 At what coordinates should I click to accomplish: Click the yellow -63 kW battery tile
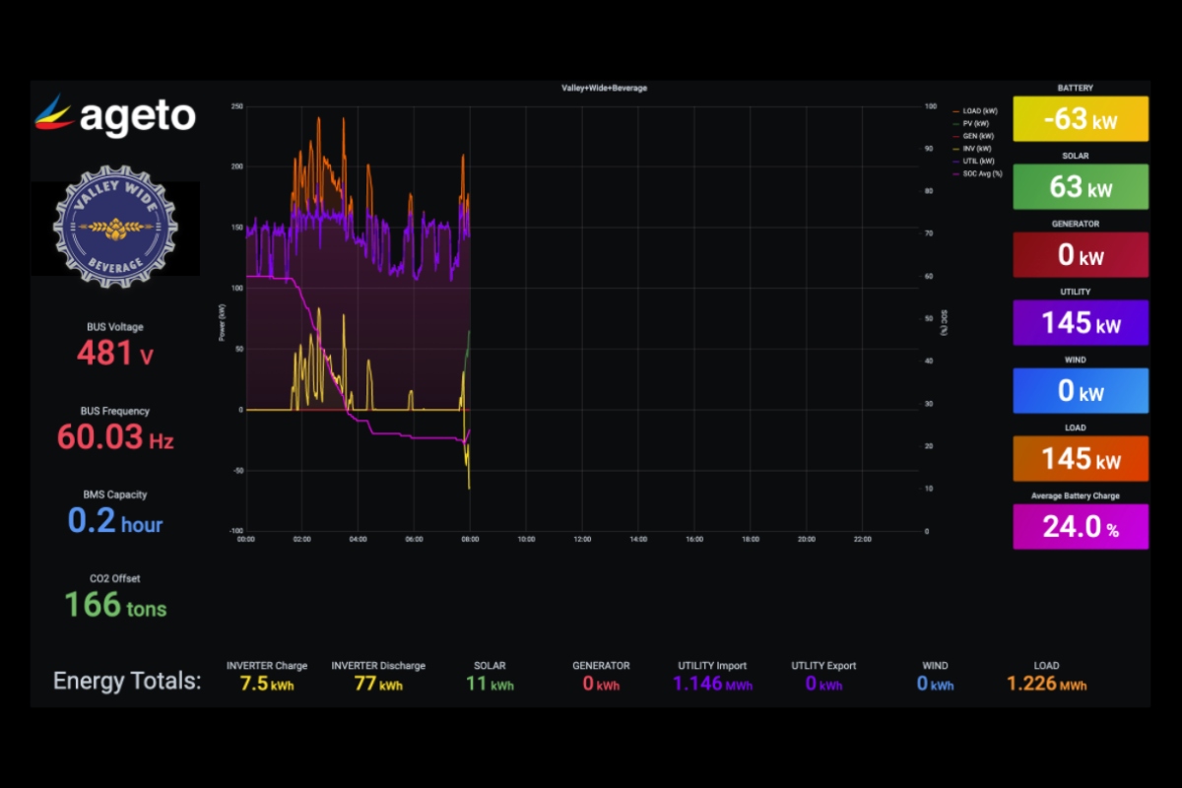[1080, 119]
